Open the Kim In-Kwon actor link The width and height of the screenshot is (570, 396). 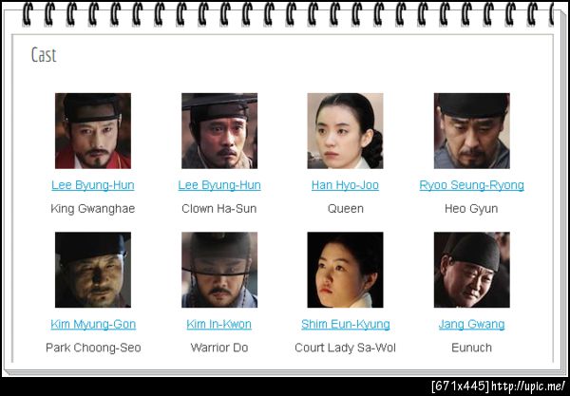point(218,324)
